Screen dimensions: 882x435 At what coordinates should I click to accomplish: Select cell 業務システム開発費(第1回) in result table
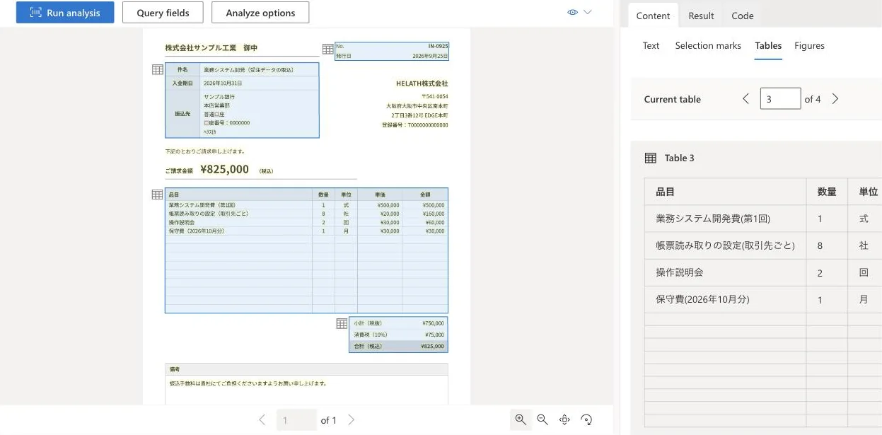coord(725,219)
